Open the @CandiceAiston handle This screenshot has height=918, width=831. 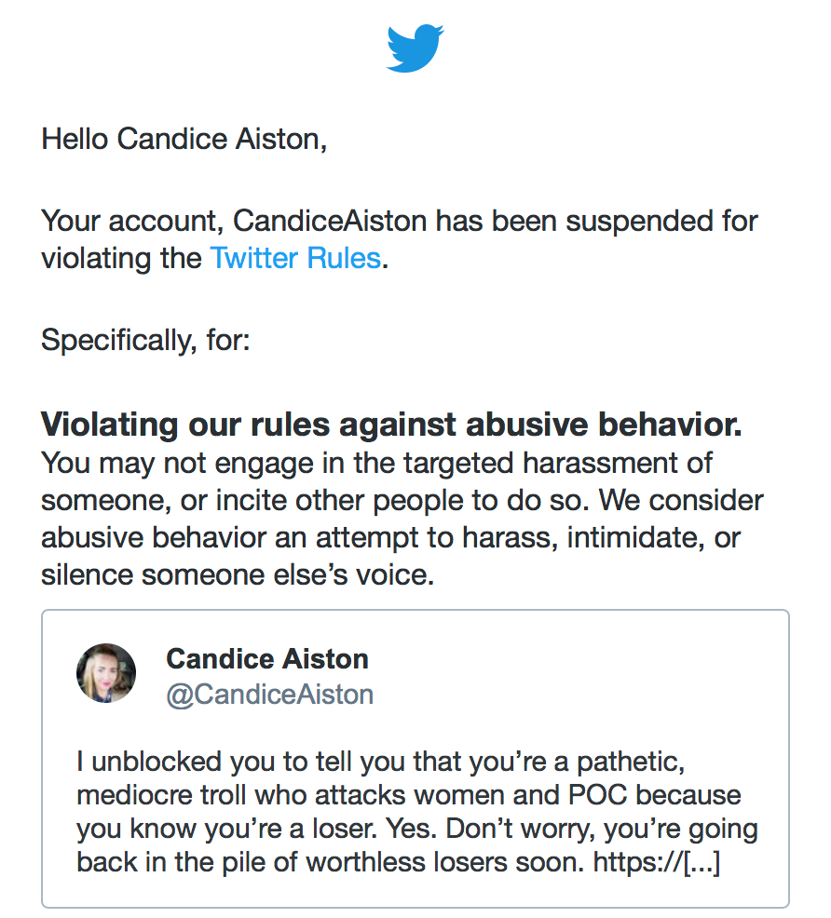point(269,694)
